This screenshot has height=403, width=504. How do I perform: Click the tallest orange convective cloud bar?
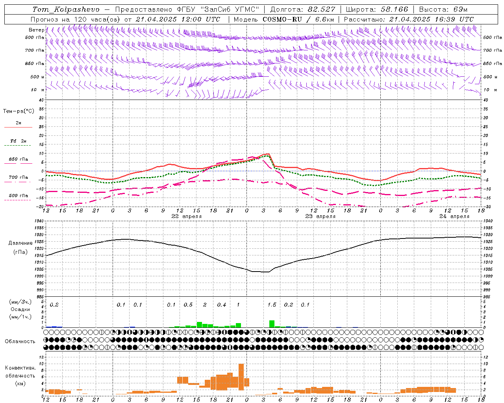pyautogui.click(x=241, y=377)
